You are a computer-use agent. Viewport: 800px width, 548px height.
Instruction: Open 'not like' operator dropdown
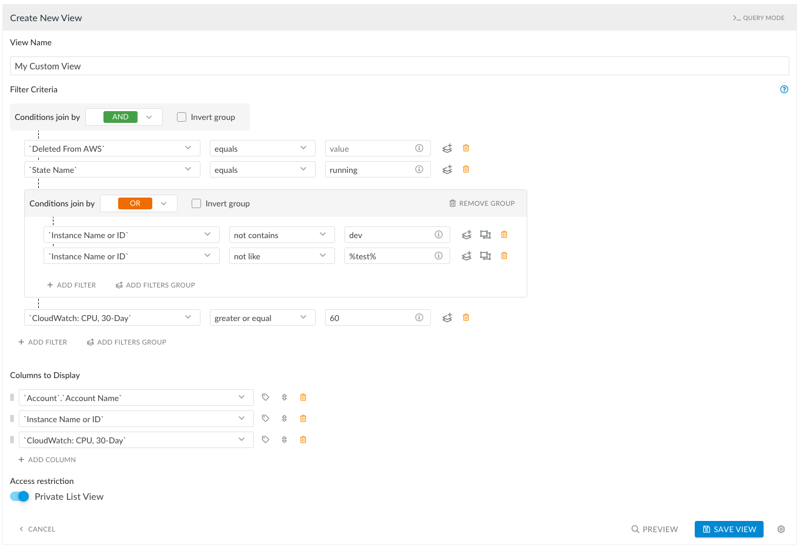pyautogui.click(x=282, y=256)
